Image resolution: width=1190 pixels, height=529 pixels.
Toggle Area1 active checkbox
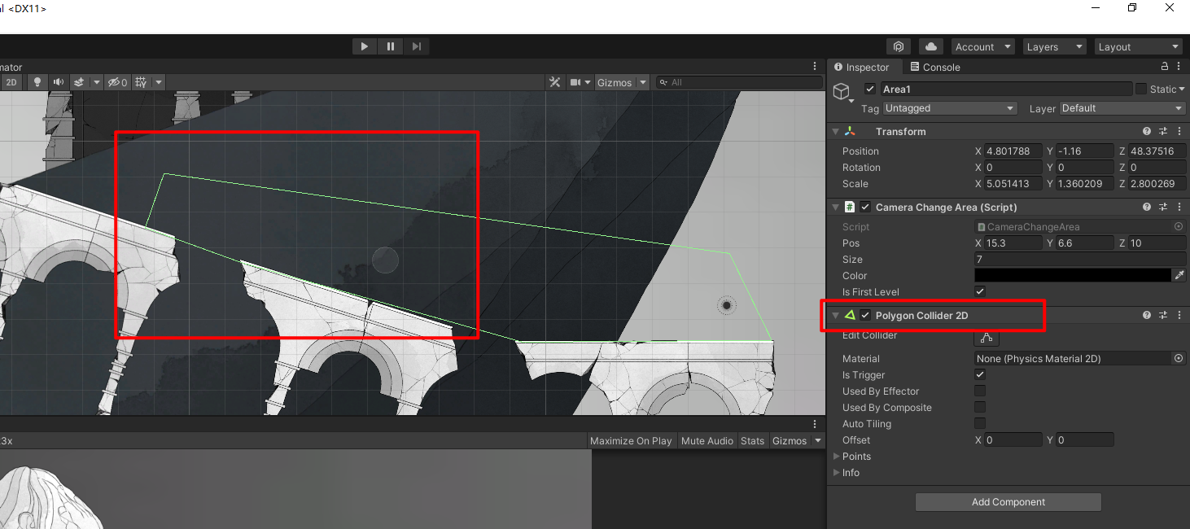click(x=870, y=89)
